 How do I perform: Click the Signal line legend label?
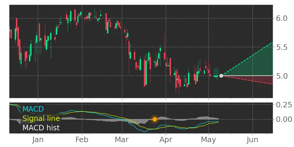pyautogui.click(x=41, y=118)
